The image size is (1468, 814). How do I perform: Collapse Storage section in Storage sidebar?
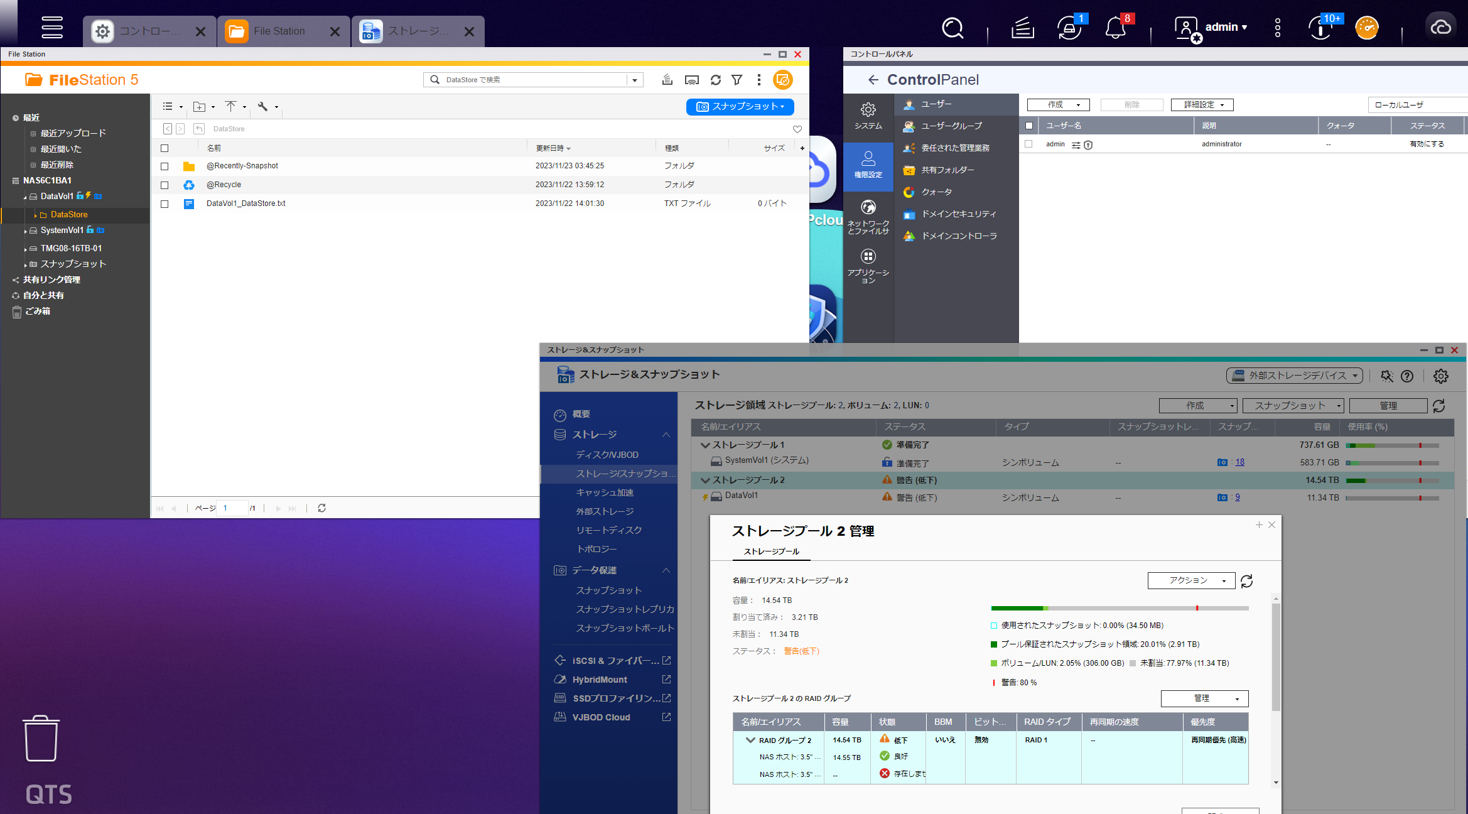[666, 435]
